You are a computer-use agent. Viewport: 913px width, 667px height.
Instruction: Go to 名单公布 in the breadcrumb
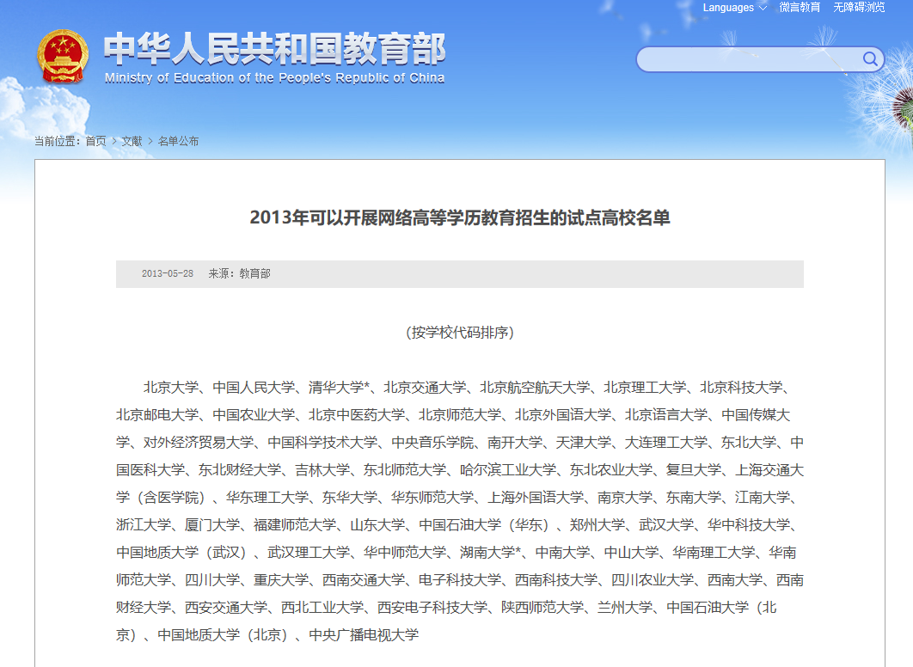tap(178, 141)
